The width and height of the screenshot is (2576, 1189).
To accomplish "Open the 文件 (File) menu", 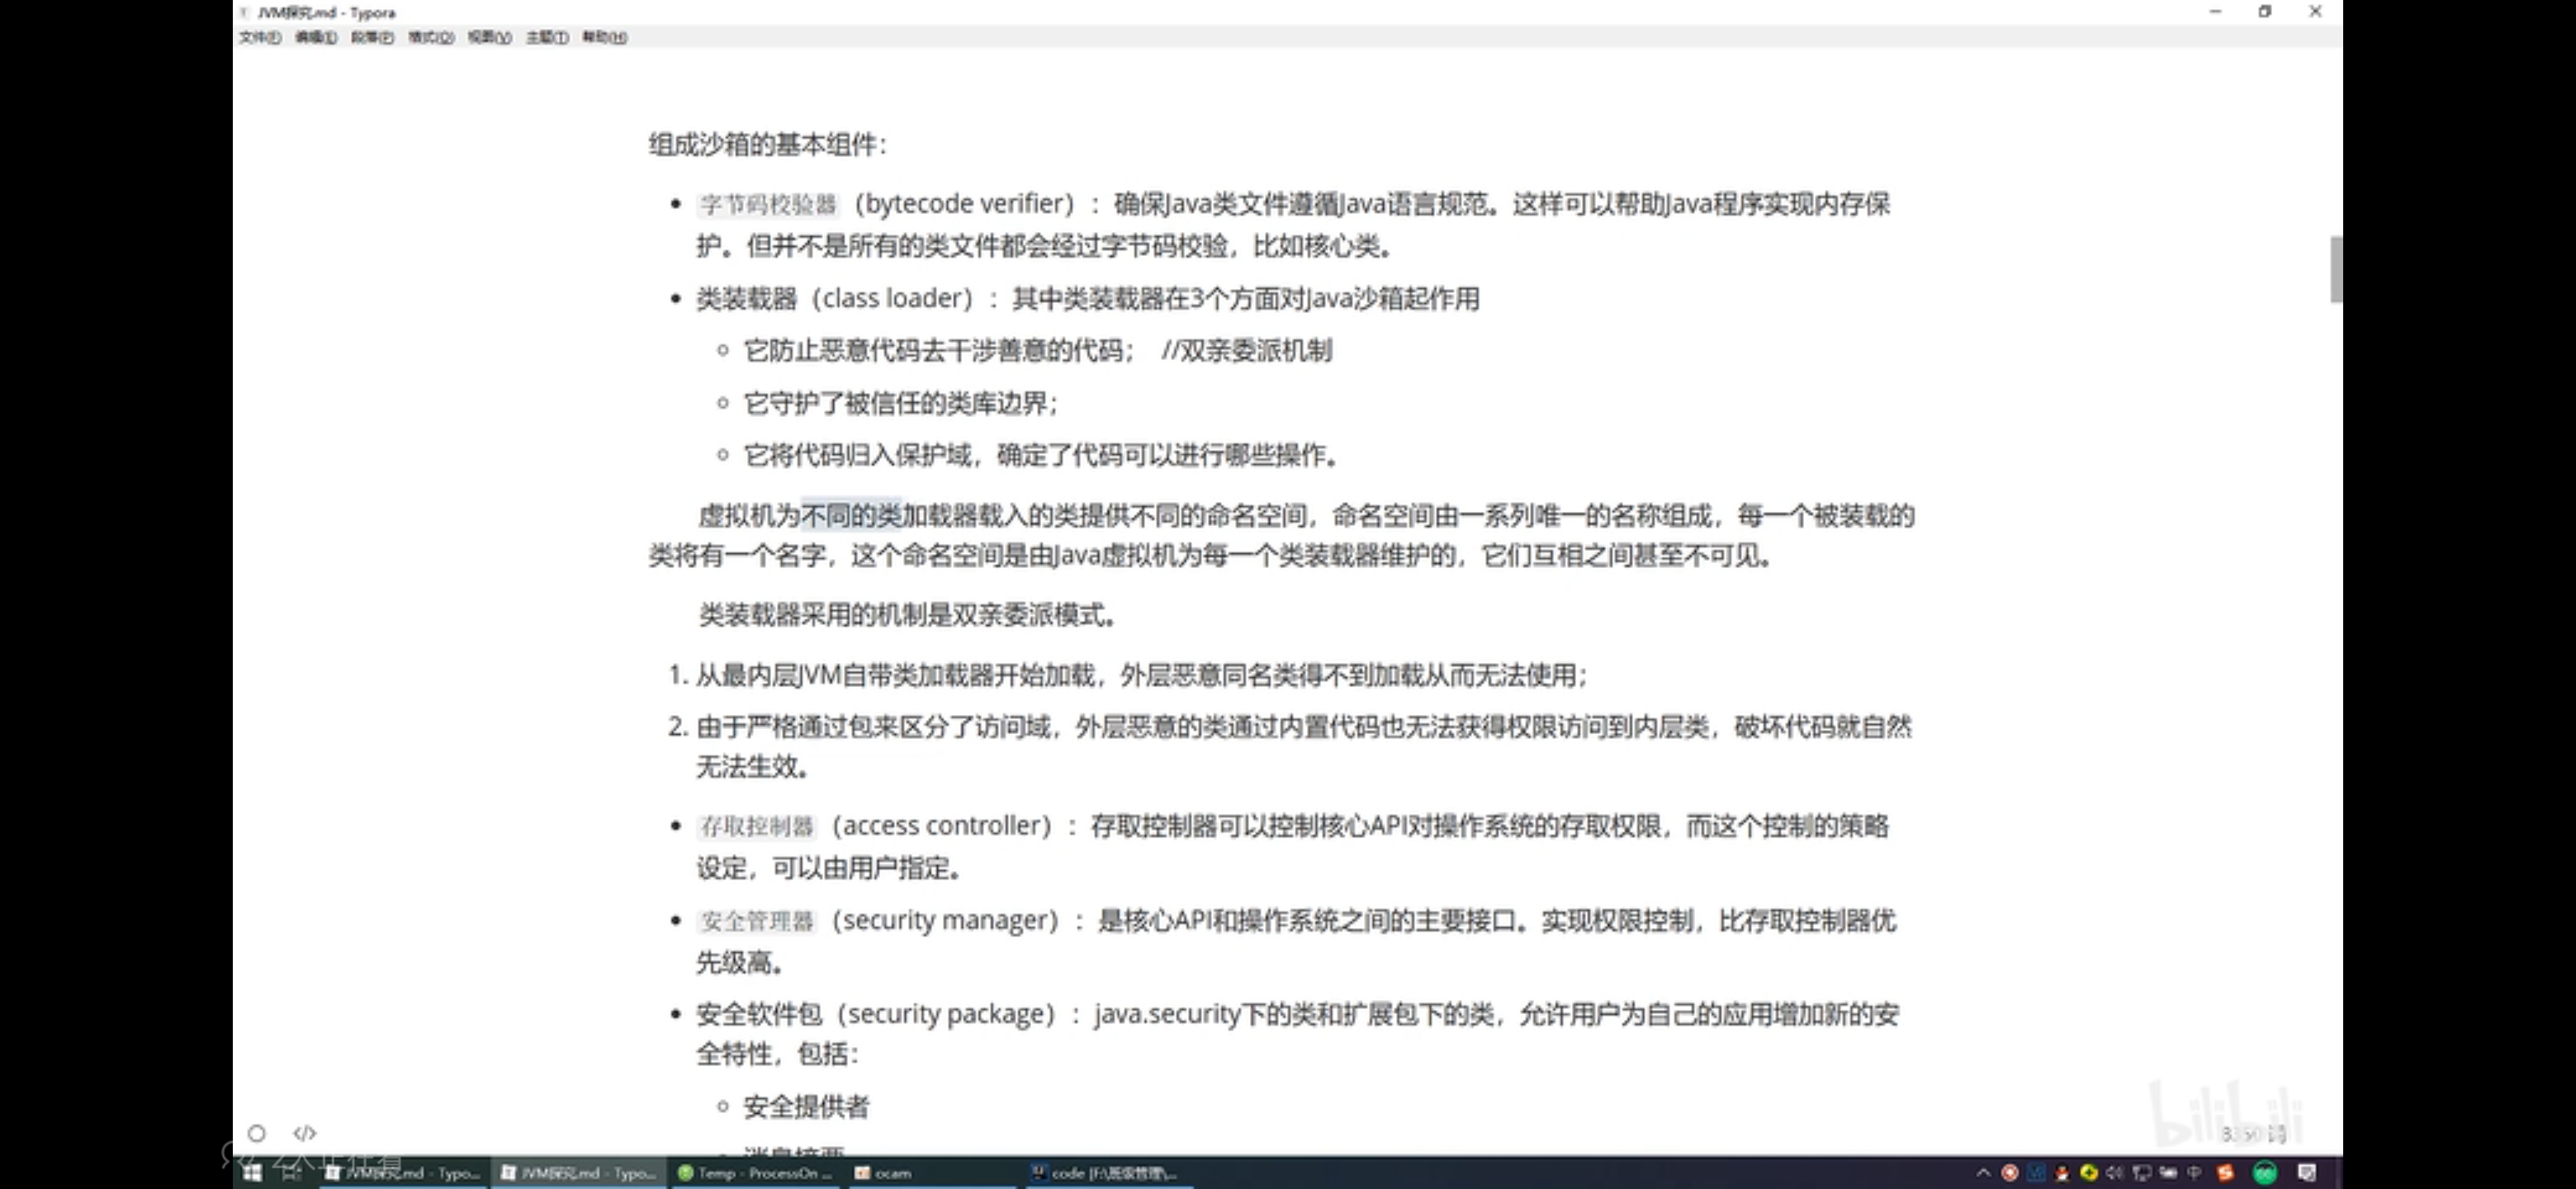I will tap(259, 37).
